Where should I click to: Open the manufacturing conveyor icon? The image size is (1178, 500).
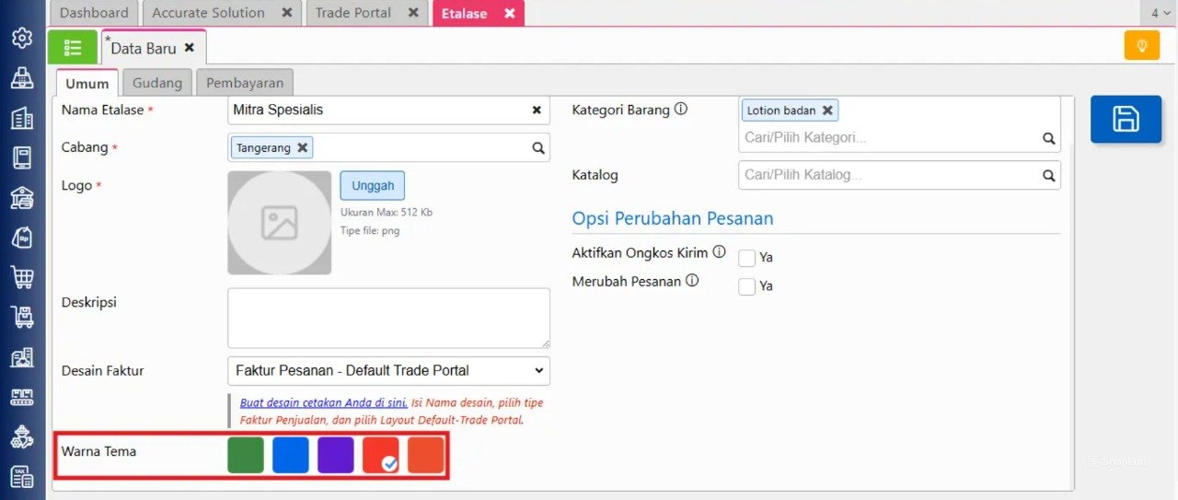coord(22,397)
